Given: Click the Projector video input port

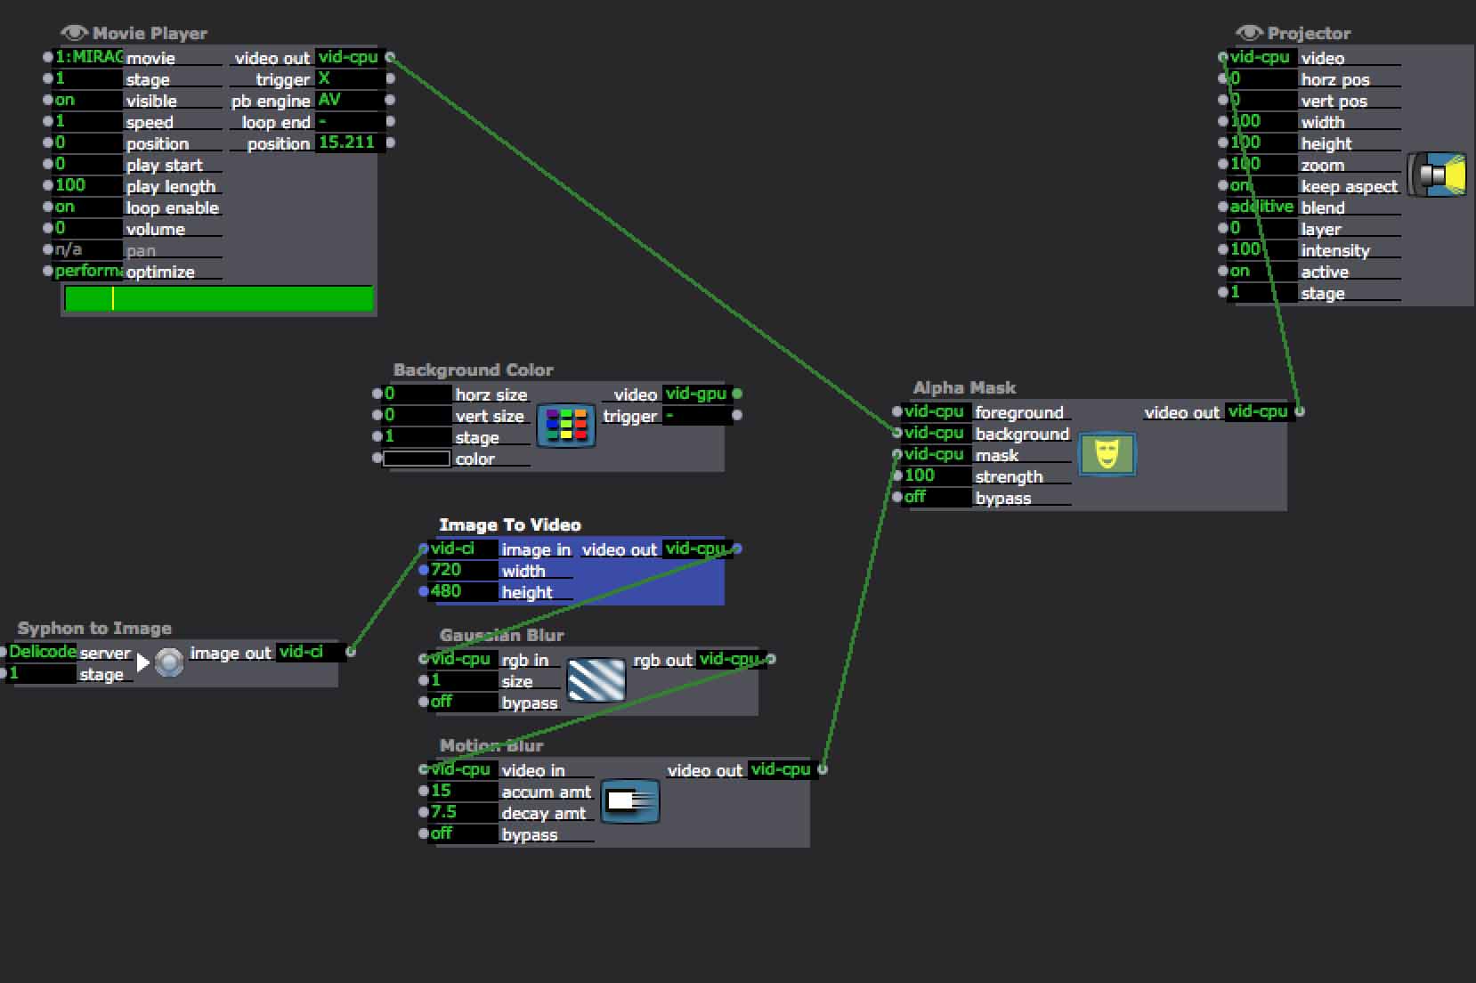Looking at the screenshot, I should click(1223, 58).
